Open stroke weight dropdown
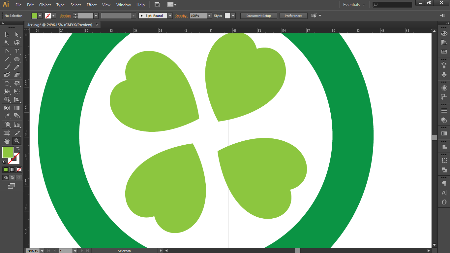This screenshot has width=450, height=253. [96, 16]
